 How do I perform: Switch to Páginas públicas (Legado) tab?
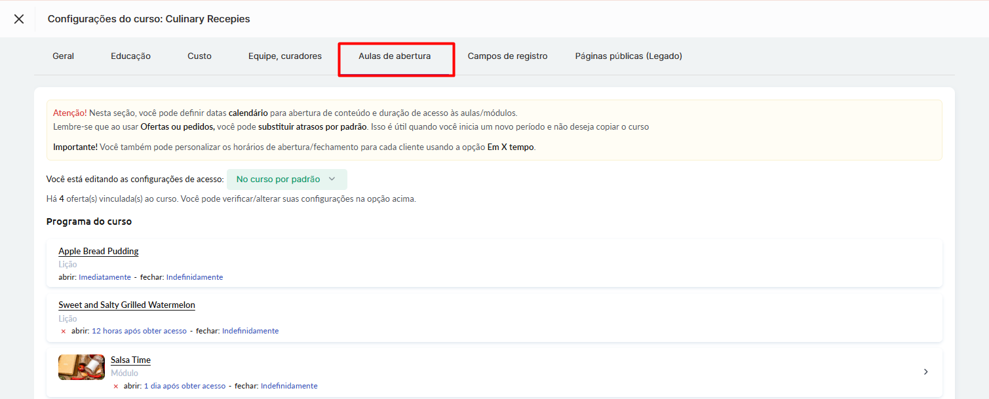point(629,56)
